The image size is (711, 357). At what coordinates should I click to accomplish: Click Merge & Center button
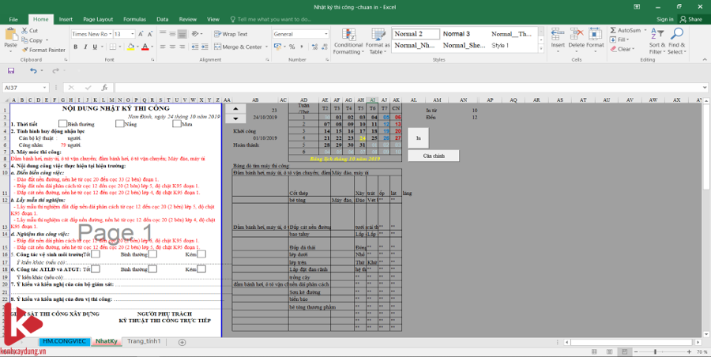pyautogui.click(x=240, y=47)
